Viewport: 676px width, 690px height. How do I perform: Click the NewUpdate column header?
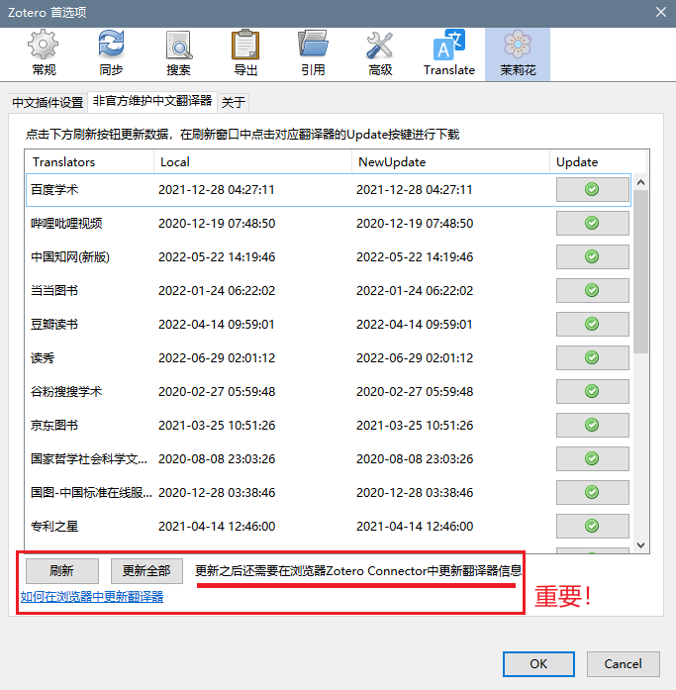click(450, 162)
